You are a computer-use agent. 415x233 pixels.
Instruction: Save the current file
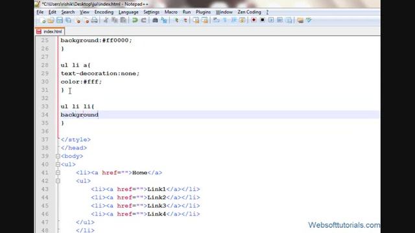[x=60, y=20]
